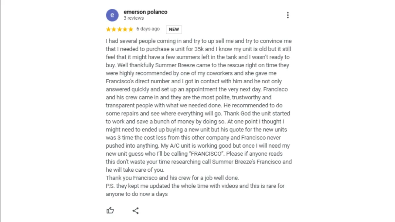Select the NEW badge beside the date

pos(174,29)
